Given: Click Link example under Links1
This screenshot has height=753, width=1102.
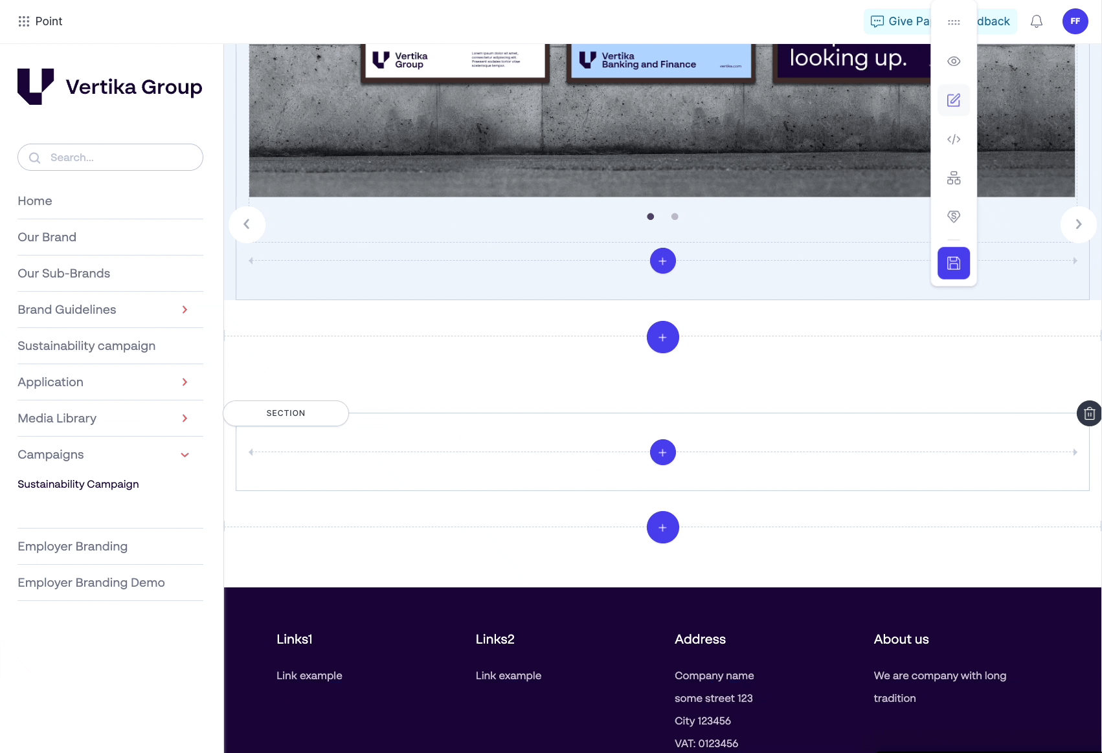Looking at the screenshot, I should coord(309,675).
